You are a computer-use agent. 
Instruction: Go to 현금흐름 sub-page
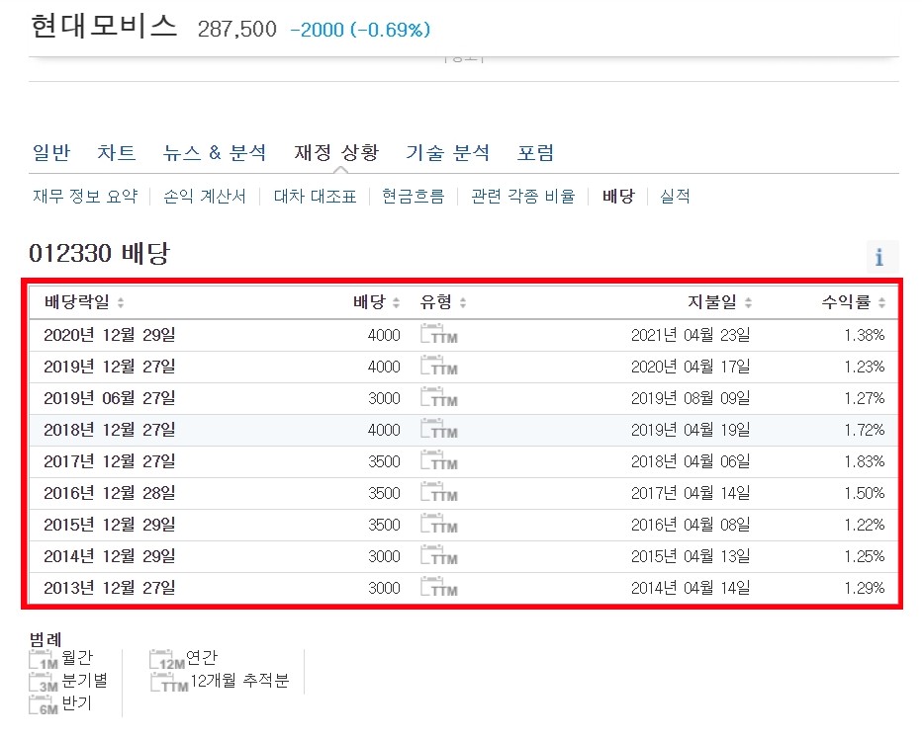pyautogui.click(x=414, y=197)
